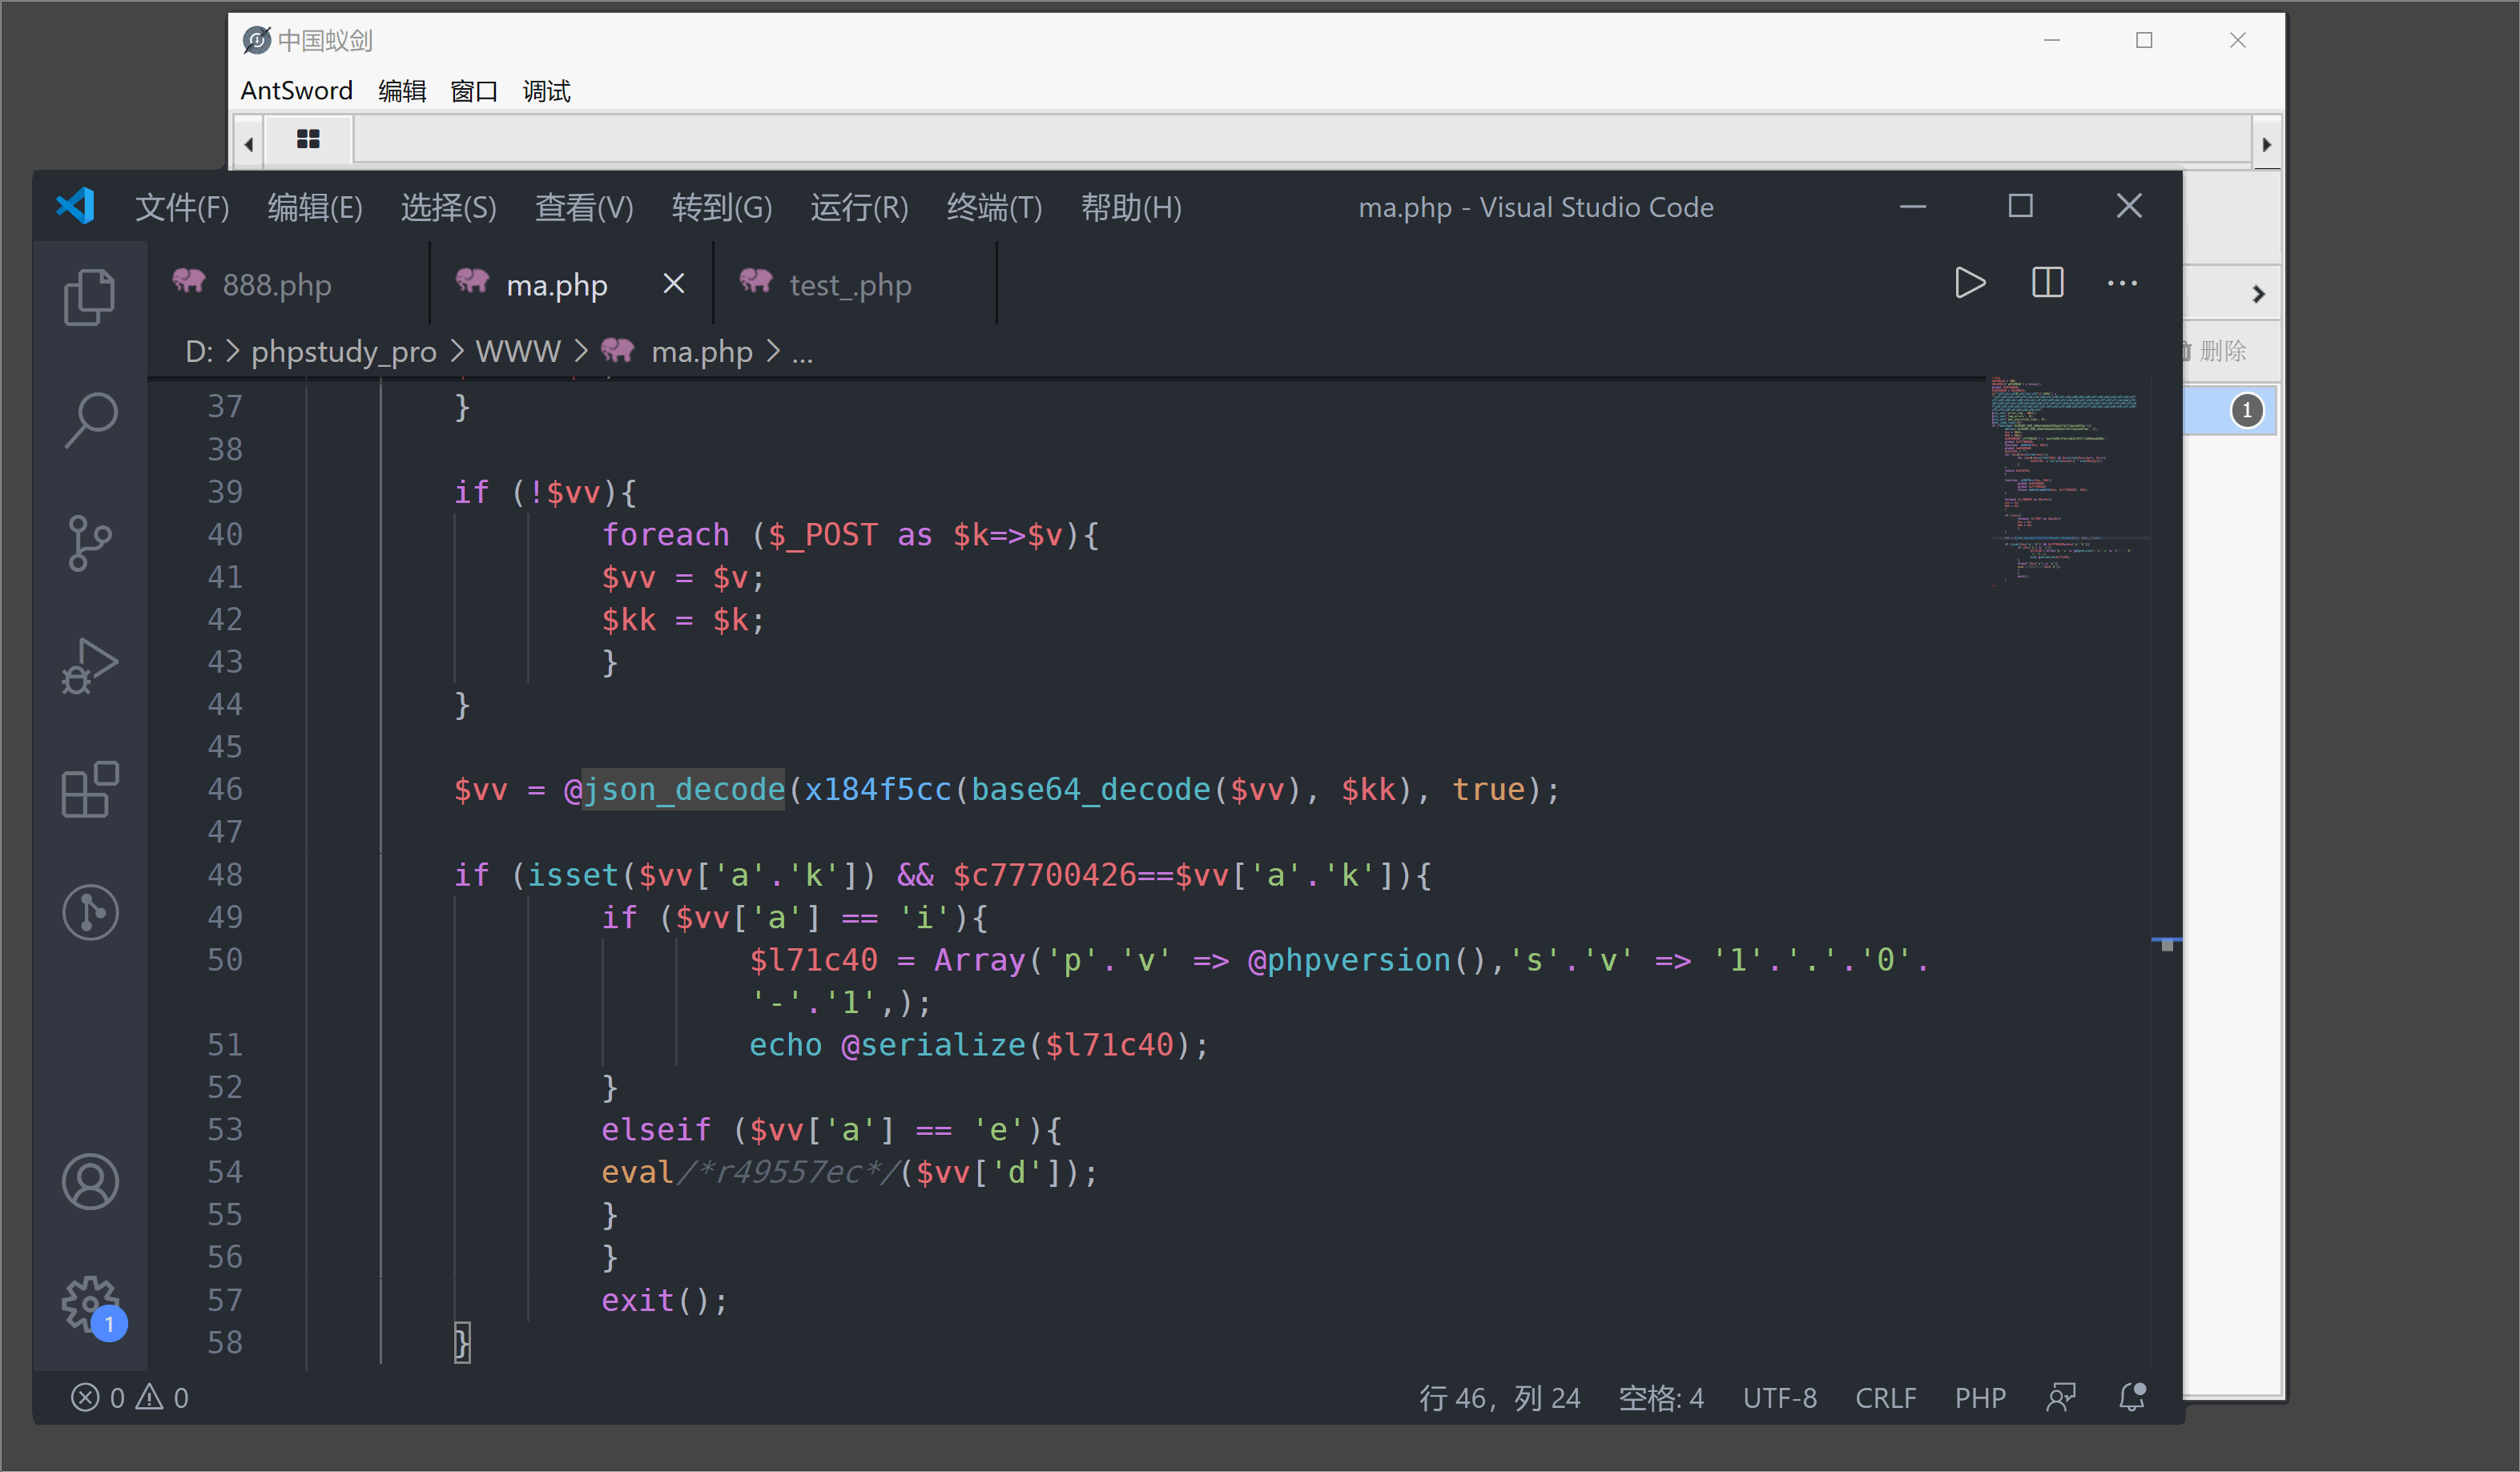The image size is (2520, 1472).
Task: Open the 运行(R) menu
Action: (859, 207)
